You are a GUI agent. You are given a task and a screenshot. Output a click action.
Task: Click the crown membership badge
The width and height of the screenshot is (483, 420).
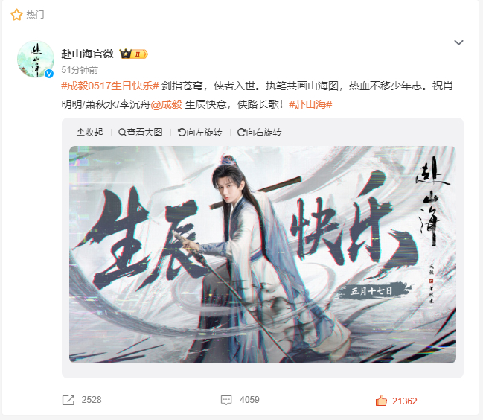(x=134, y=54)
